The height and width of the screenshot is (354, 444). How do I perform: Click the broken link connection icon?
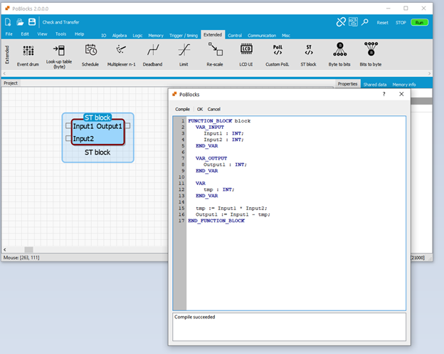[x=341, y=22]
